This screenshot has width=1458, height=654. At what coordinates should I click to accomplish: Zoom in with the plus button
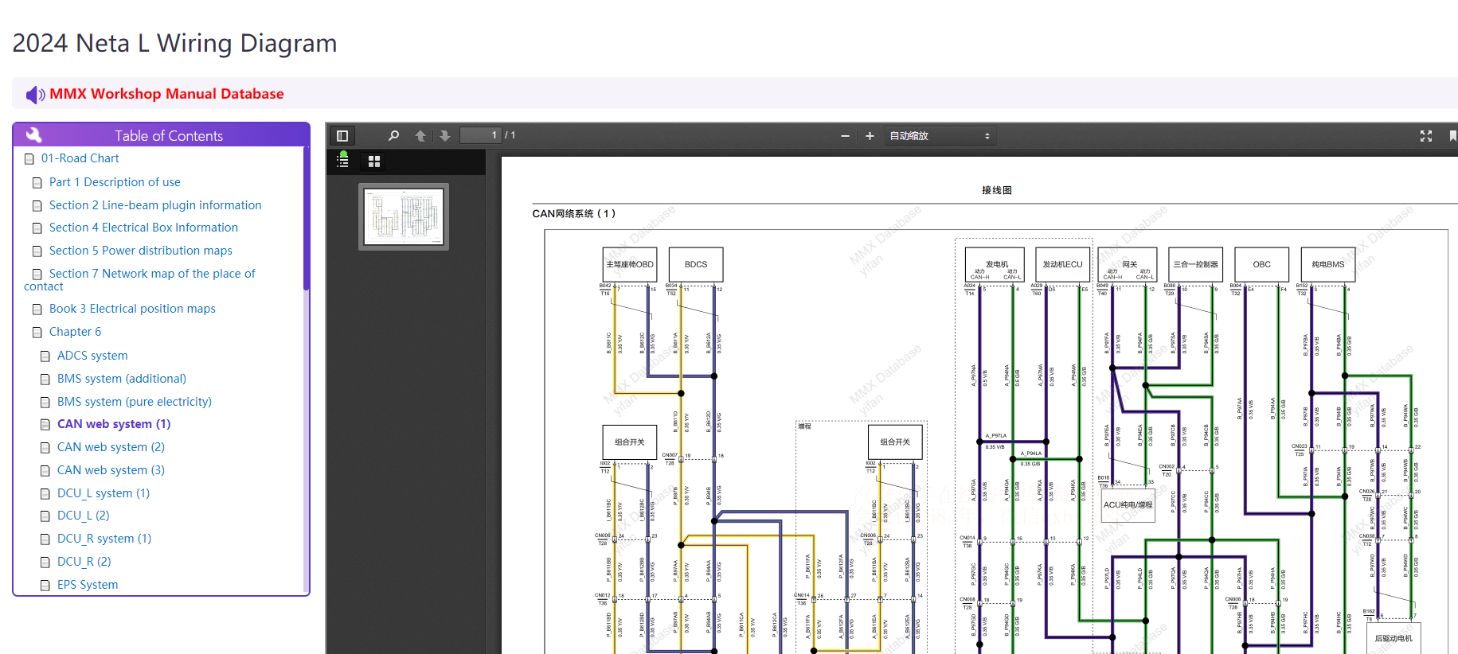pos(870,136)
